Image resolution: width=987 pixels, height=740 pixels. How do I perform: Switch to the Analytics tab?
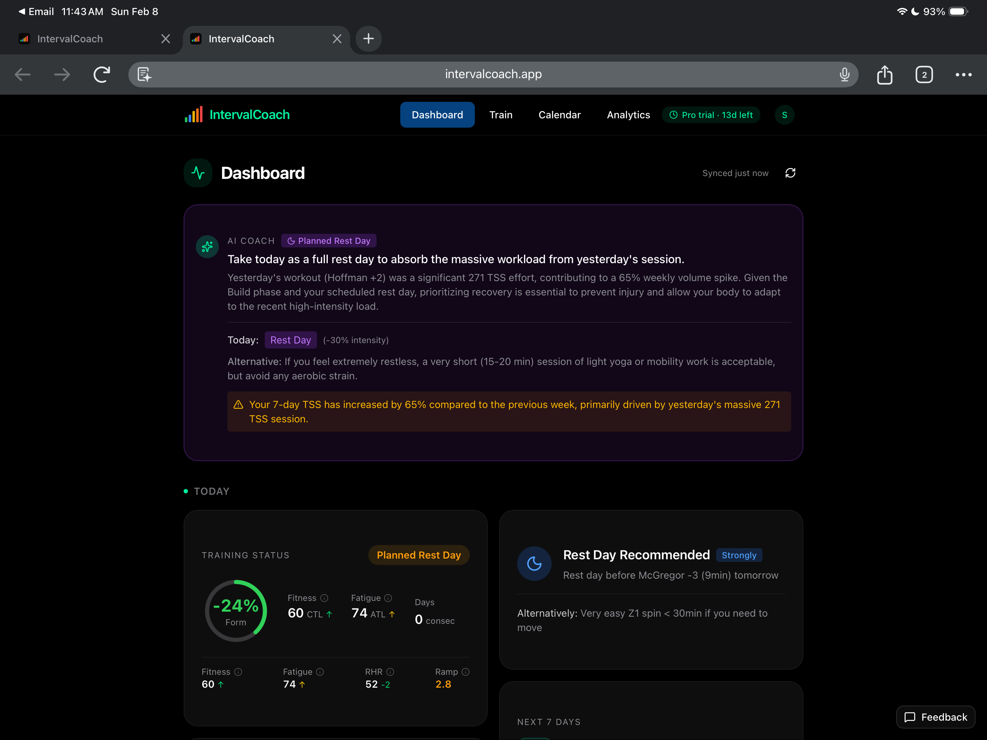pos(628,115)
